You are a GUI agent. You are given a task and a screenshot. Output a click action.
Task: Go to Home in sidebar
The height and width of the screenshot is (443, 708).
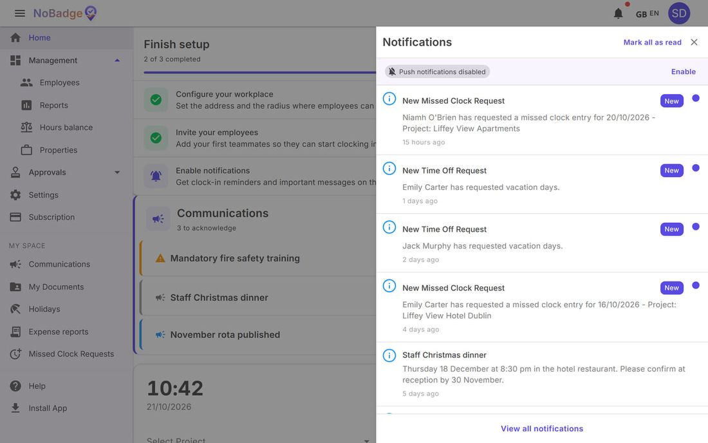[66, 37]
